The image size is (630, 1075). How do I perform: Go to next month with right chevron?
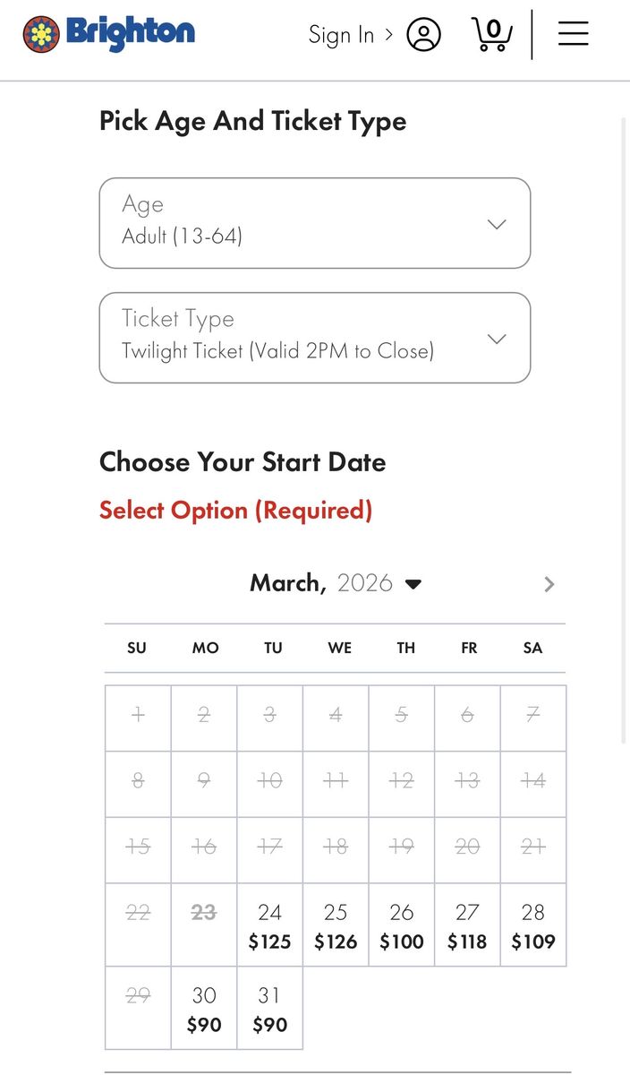click(x=549, y=584)
